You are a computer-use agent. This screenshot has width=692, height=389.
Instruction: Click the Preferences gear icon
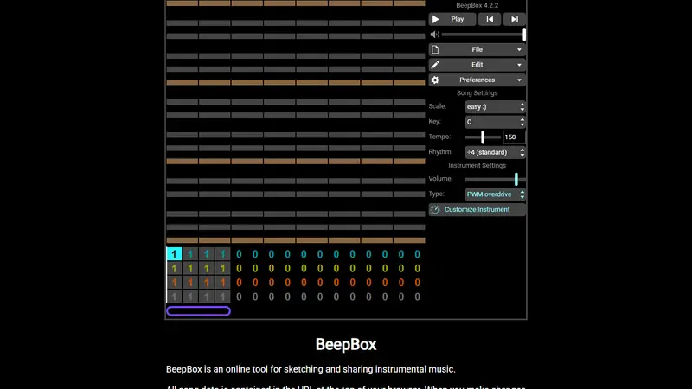click(x=435, y=80)
